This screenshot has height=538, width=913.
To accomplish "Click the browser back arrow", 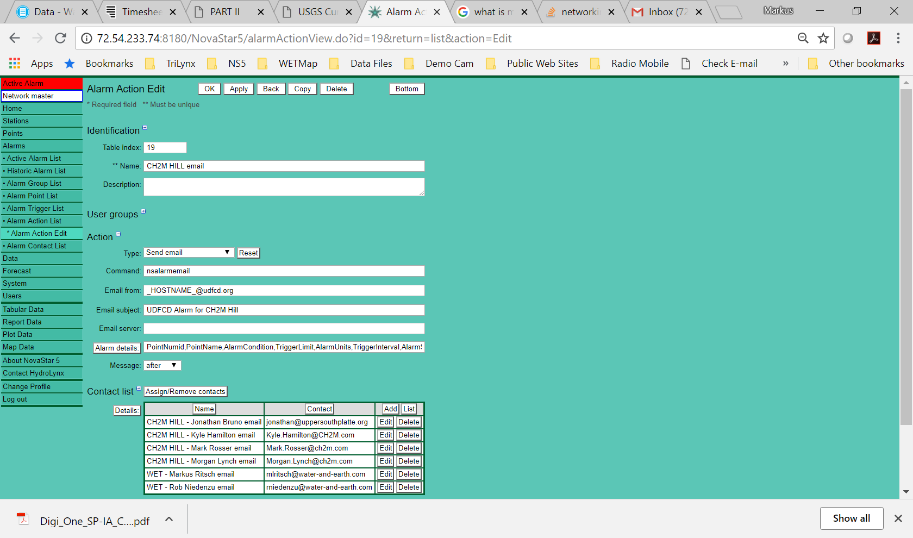I will (x=15, y=38).
